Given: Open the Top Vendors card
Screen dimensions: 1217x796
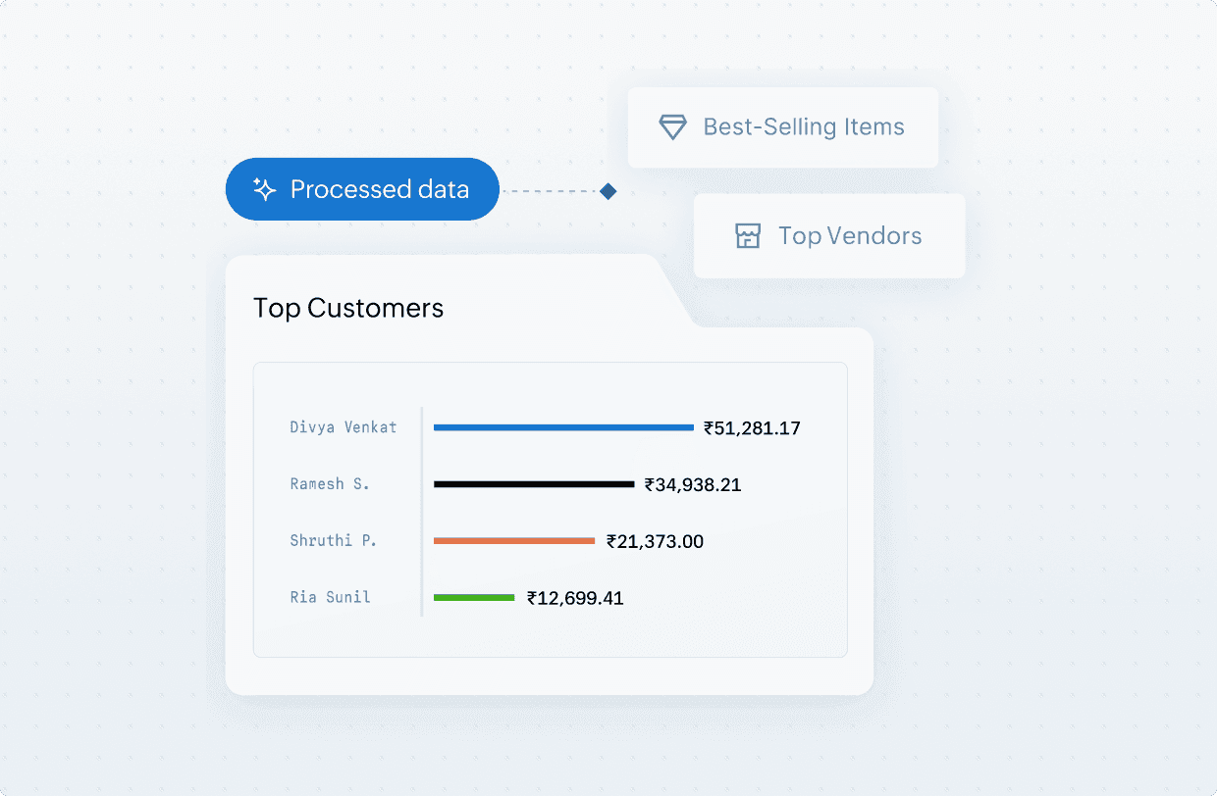Looking at the screenshot, I should click(x=829, y=236).
